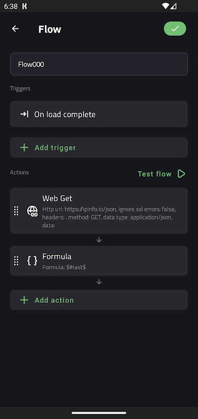Viewport: 198px width, 419px height.
Task: Click the Formula curly braces icon
Action: pyautogui.click(x=32, y=261)
